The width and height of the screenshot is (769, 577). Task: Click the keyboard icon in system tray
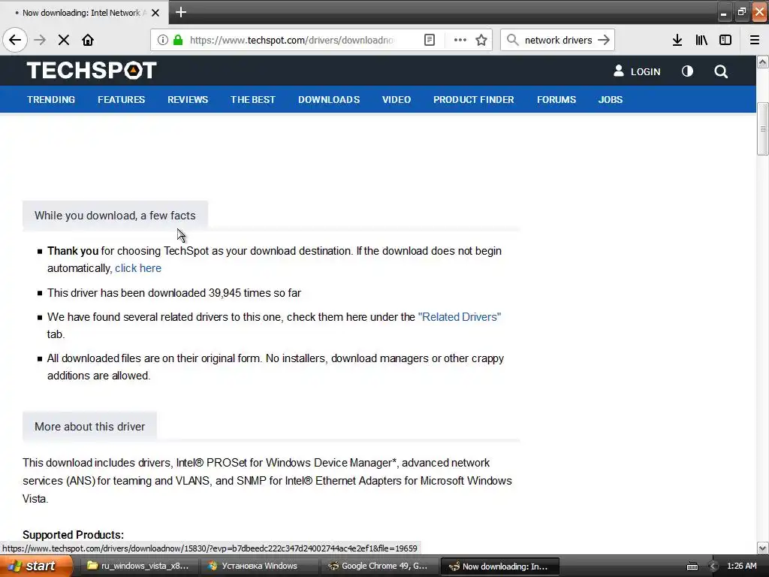pyautogui.click(x=692, y=566)
